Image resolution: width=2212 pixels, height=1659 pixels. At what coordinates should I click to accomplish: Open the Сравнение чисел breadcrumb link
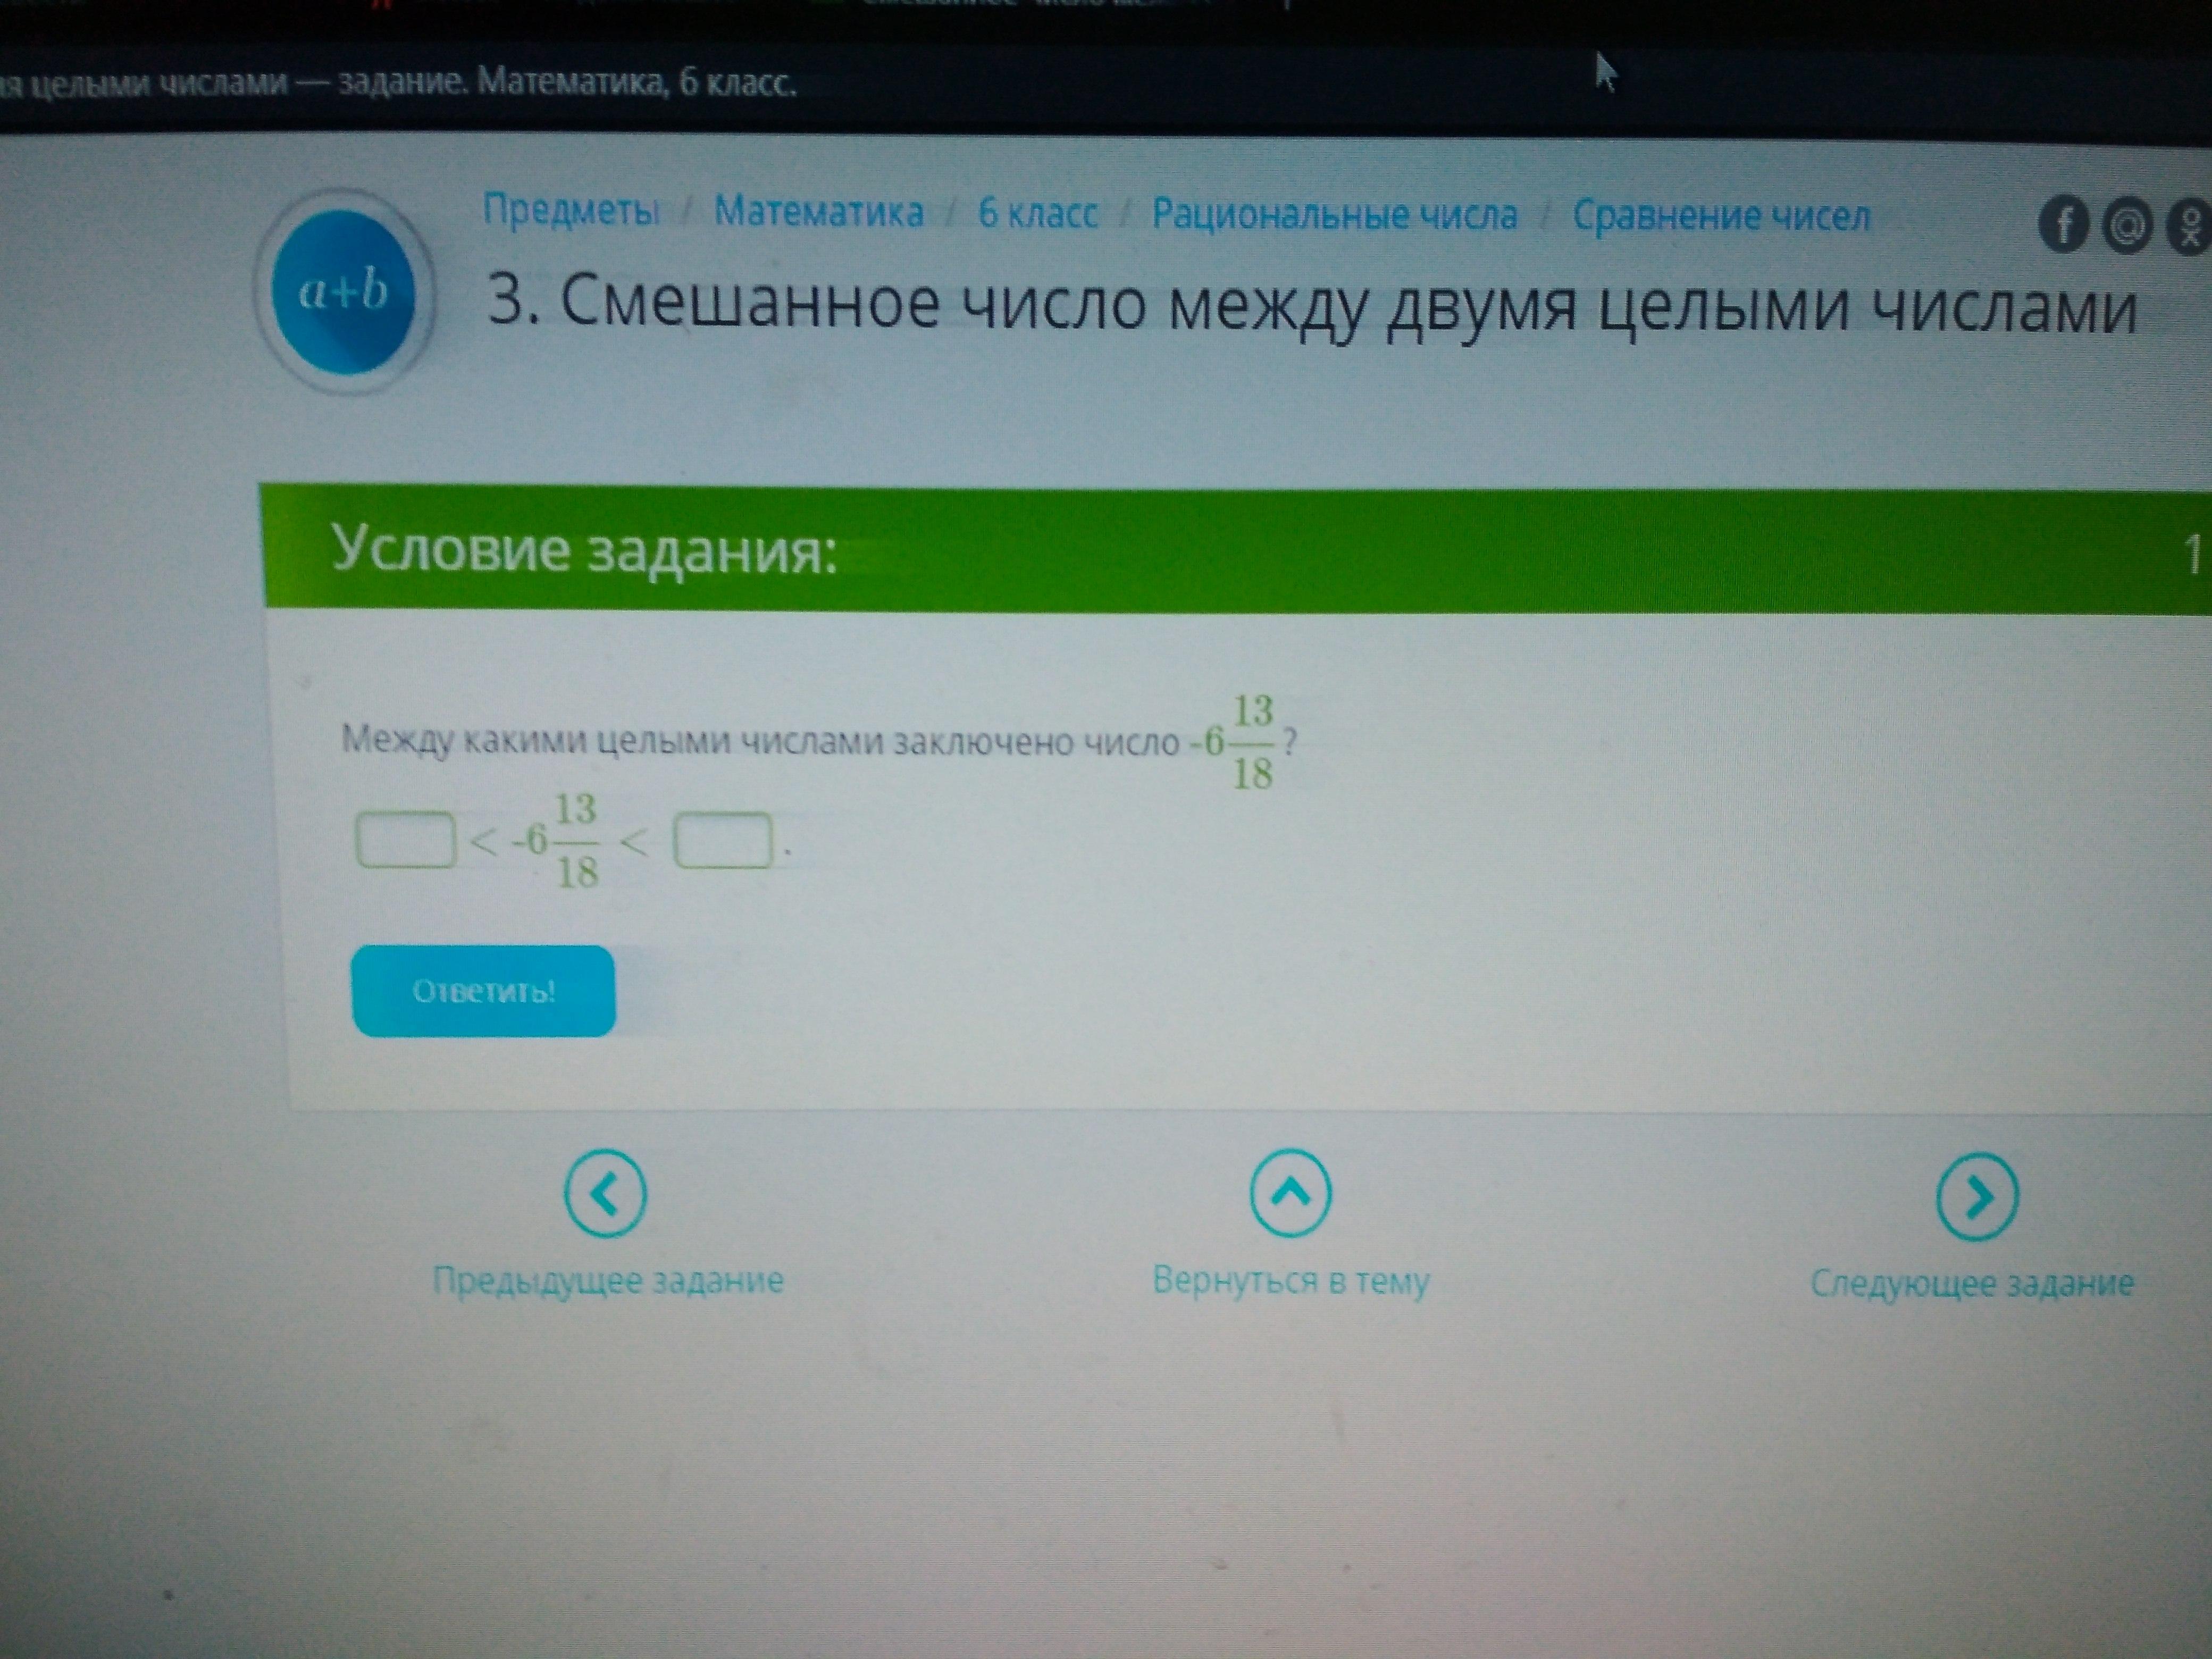[x=1721, y=215]
